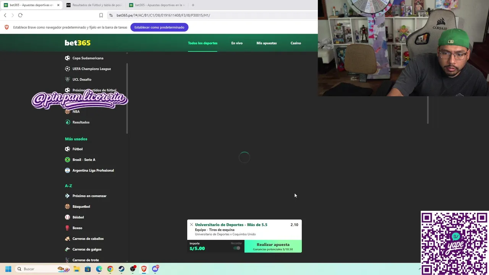Click the Carreras de galgos icon
This screenshot has width=489, height=275.
68,249
